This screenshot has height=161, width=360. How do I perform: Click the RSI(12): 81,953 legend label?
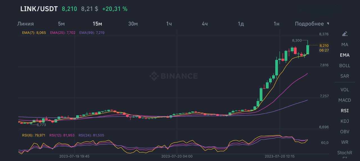(62, 135)
